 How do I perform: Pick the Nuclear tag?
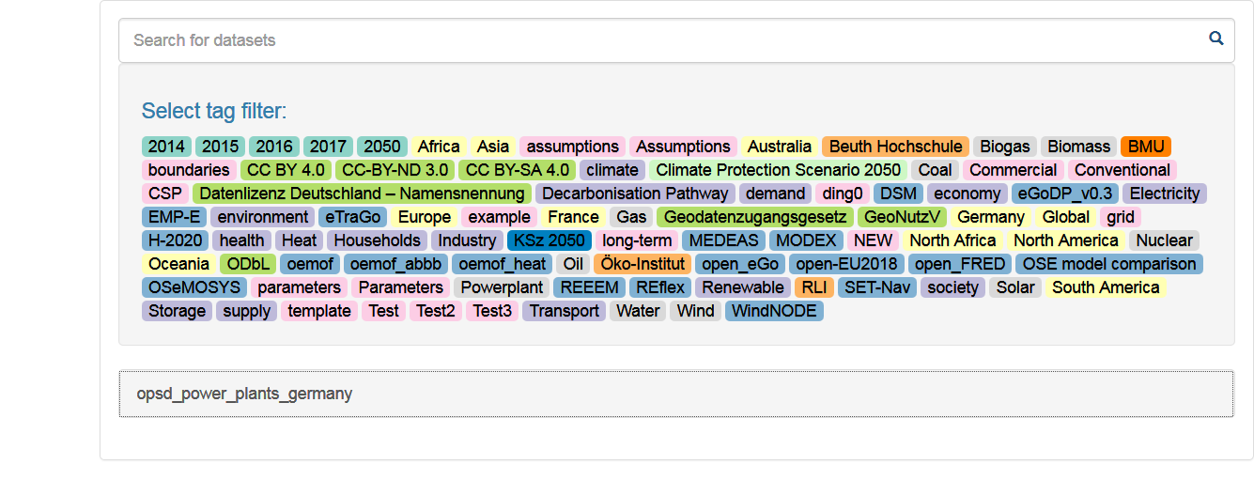point(1165,240)
